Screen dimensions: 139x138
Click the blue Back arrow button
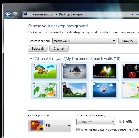click(x=8, y=14)
